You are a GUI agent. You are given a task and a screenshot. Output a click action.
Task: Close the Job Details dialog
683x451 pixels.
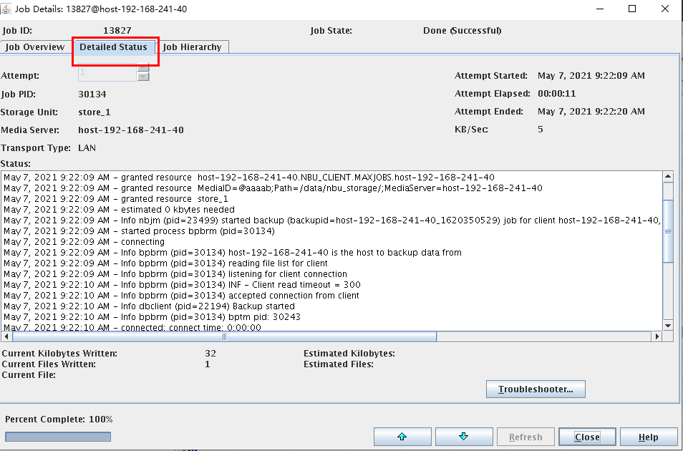(x=587, y=437)
